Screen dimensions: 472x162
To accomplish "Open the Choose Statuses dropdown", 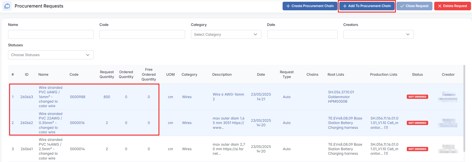I will [x=51, y=55].
